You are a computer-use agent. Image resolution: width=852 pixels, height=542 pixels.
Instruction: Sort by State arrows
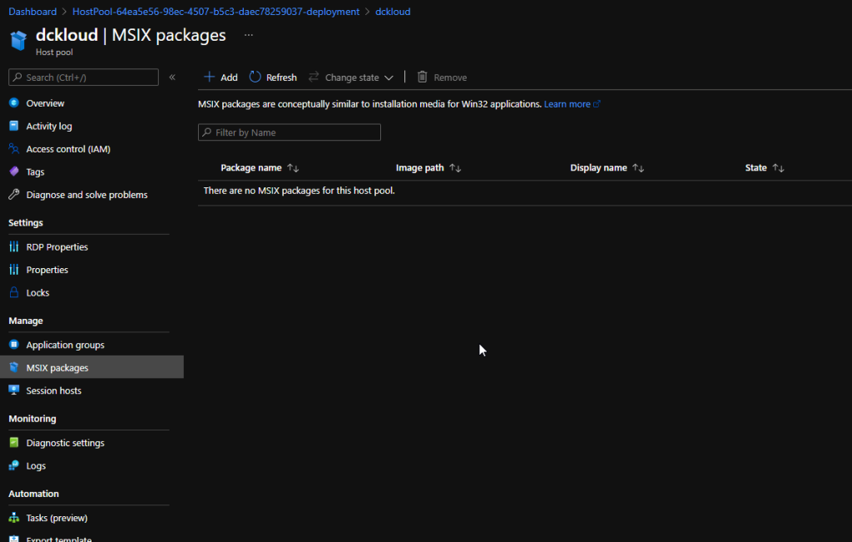tap(778, 168)
